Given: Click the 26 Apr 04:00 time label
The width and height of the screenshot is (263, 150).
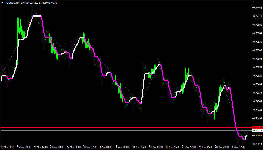Looking at the screenshot, I should tap(205, 147).
